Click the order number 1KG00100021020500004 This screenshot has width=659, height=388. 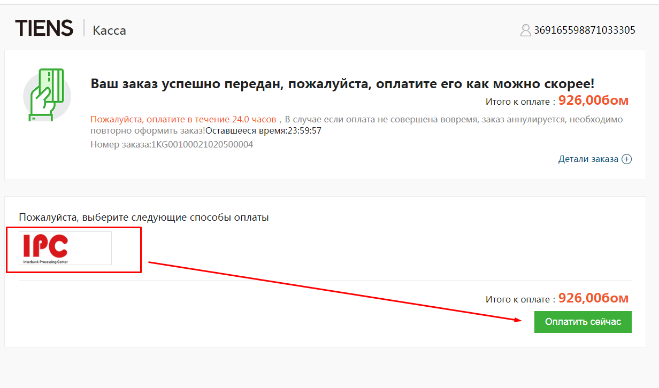point(202,144)
